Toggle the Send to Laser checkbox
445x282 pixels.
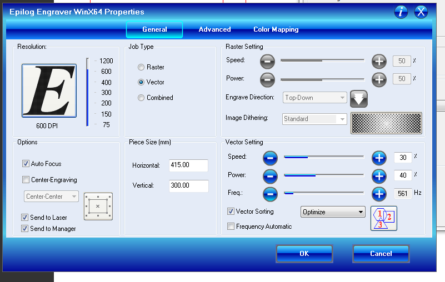(x=24, y=218)
